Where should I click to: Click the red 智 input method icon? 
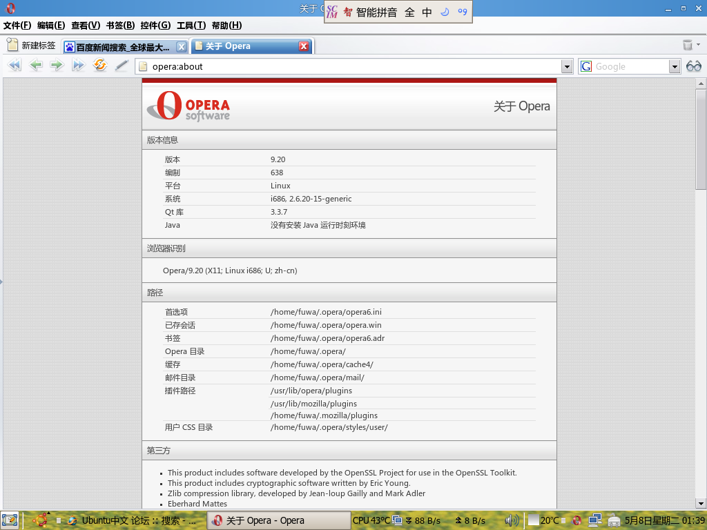click(x=348, y=12)
